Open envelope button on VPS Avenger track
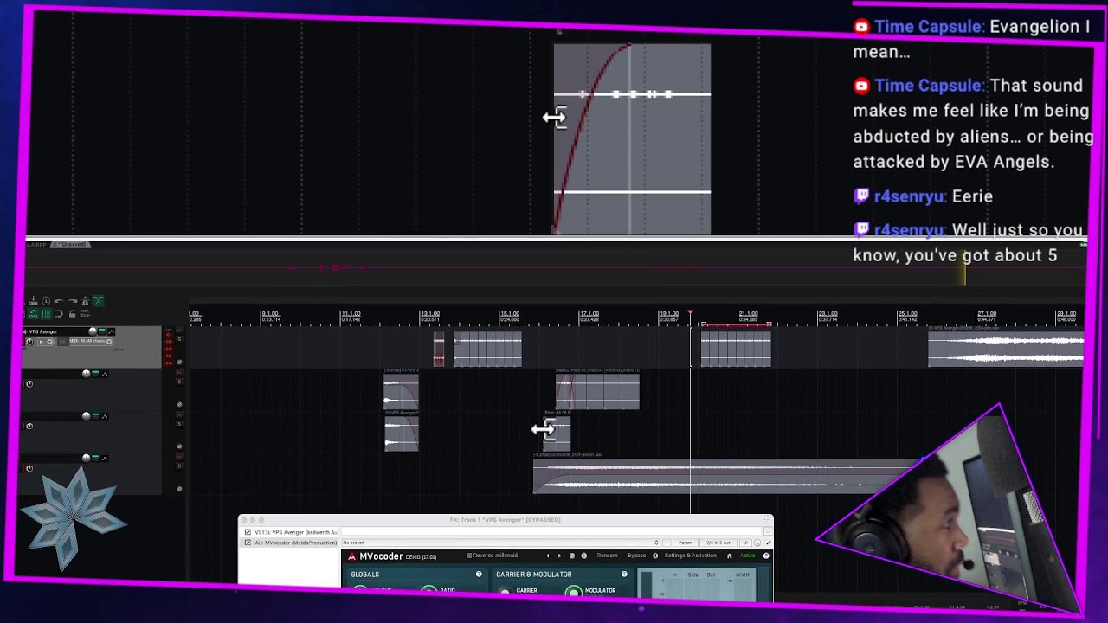The height and width of the screenshot is (623, 1108). coord(112,331)
